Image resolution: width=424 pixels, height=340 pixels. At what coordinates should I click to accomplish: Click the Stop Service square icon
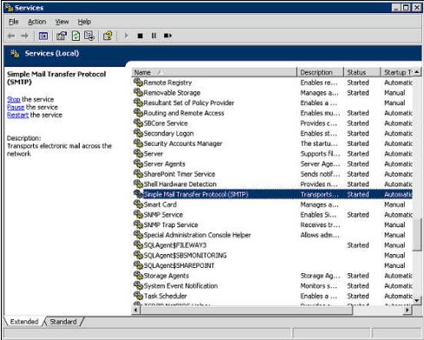[x=140, y=36]
